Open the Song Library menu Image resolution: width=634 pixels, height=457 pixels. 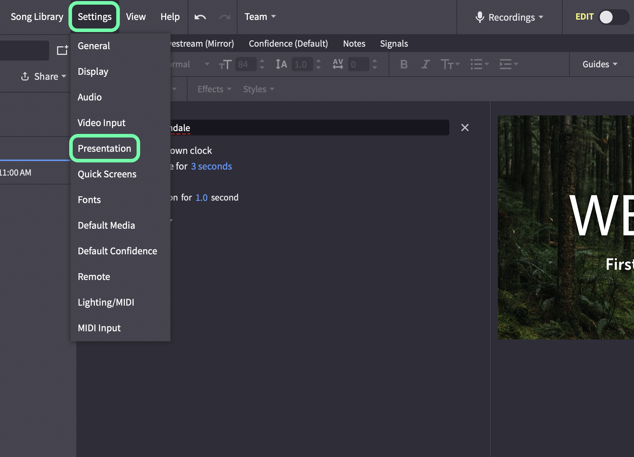(x=37, y=17)
